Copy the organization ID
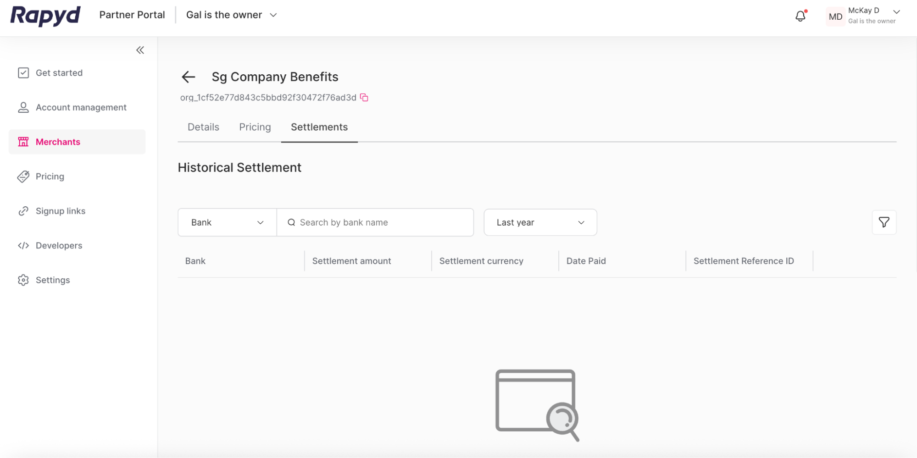917x458 pixels. click(364, 97)
